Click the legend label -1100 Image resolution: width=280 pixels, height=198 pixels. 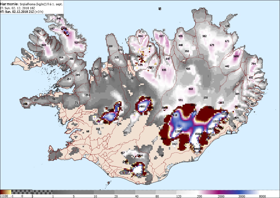pyautogui.click(x=4, y=196)
